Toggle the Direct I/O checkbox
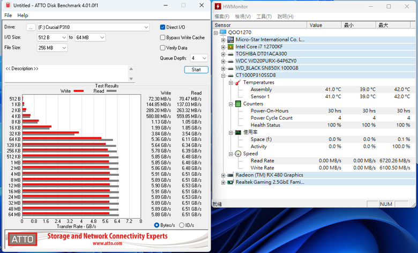 tap(162, 27)
